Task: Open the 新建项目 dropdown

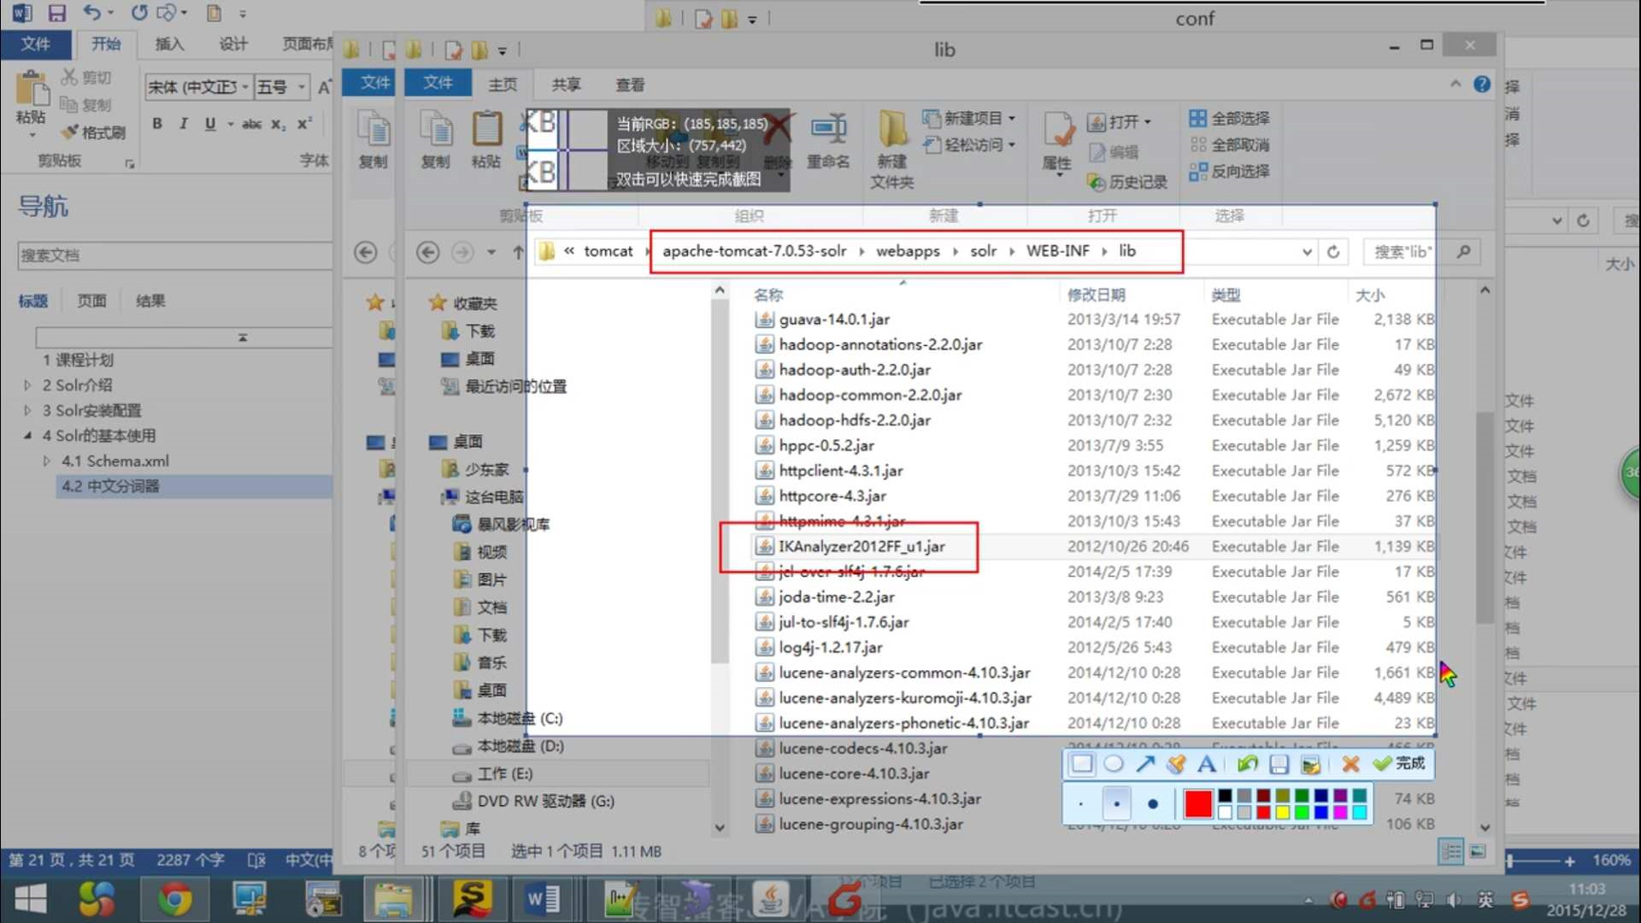Action: coord(969,118)
